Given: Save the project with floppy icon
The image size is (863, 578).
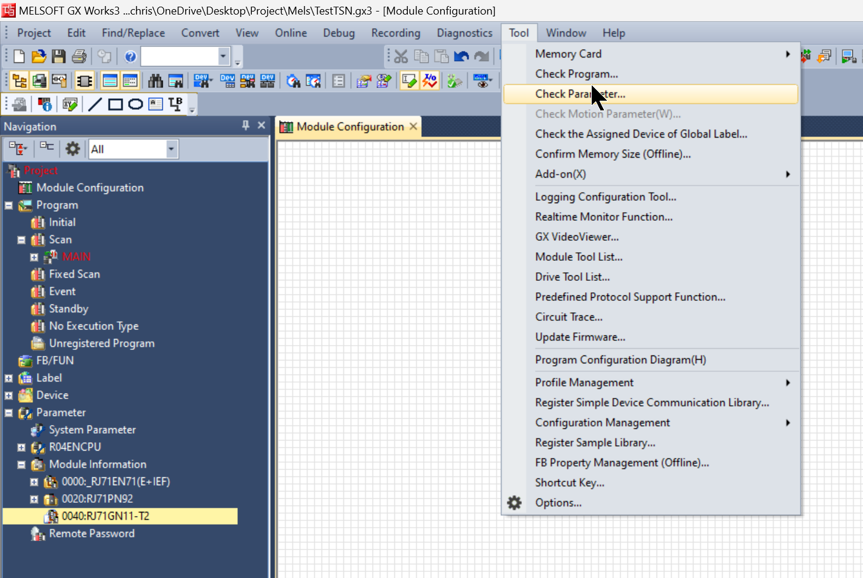Looking at the screenshot, I should pos(59,56).
